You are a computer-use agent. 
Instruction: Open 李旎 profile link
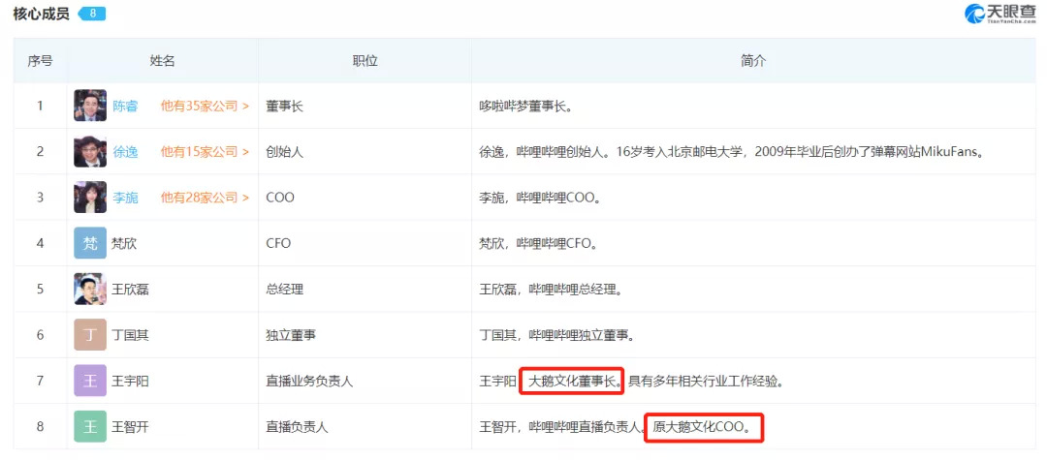click(125, 198)
